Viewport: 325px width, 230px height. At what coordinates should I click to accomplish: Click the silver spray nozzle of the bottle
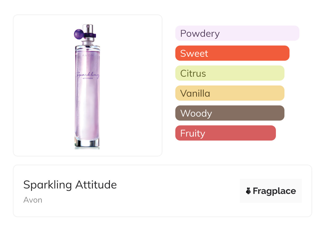[x=88, y=28]
